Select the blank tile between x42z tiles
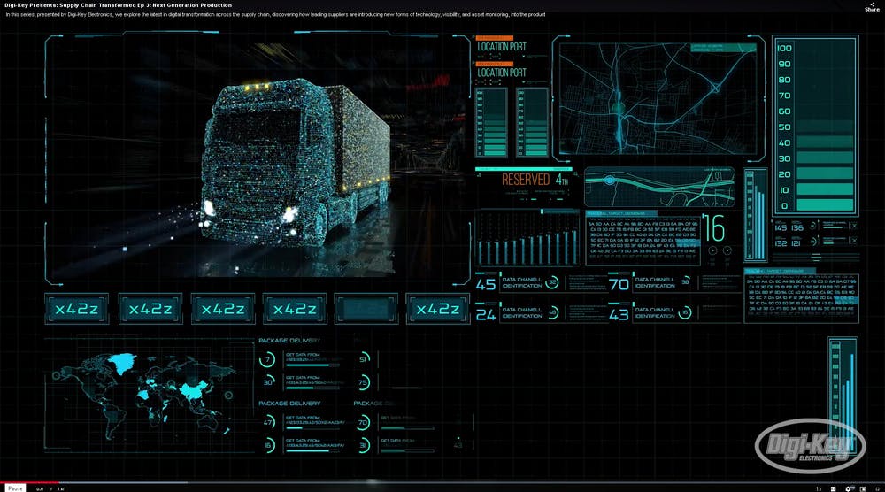 pos(366,309)
